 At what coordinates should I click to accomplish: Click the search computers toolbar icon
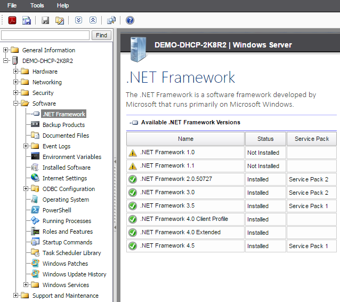click(111, 20)
